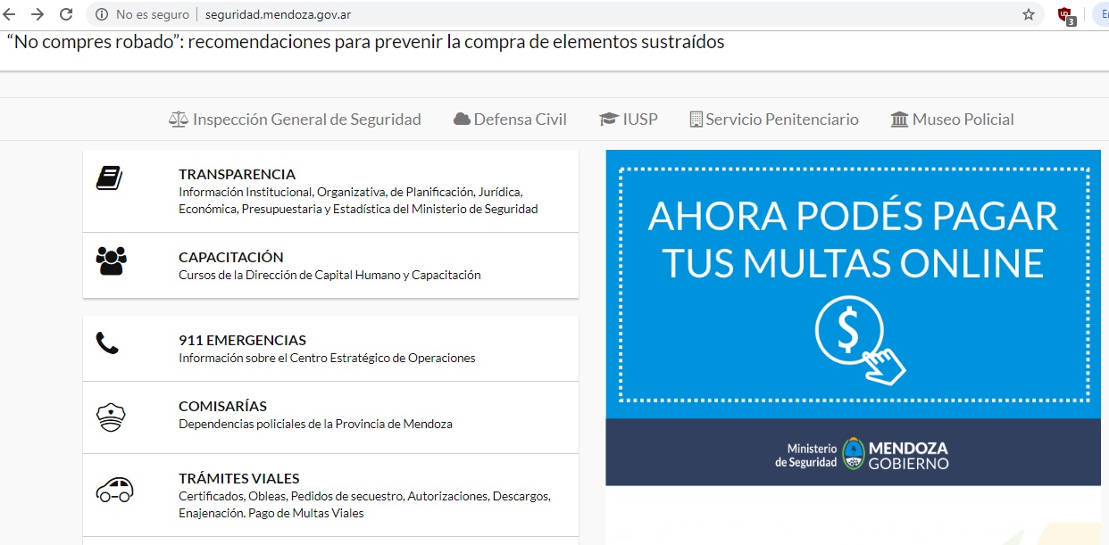The height and width of the screenshot is (545, 1109).
Task: Open the 'No es seguro' site info
Action: coord(142,14)
